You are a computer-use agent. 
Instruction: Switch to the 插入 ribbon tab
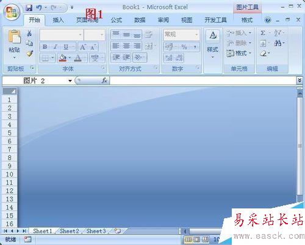pos(59,20)
